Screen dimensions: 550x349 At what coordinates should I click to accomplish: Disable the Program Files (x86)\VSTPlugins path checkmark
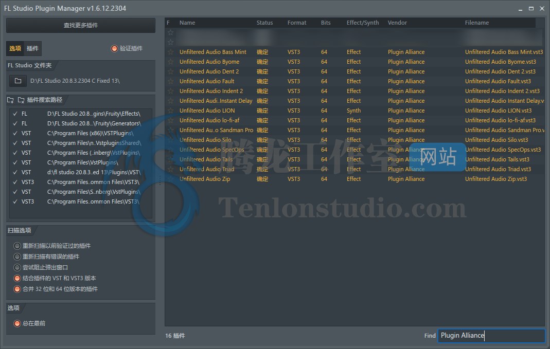click(x=15, y=133)
